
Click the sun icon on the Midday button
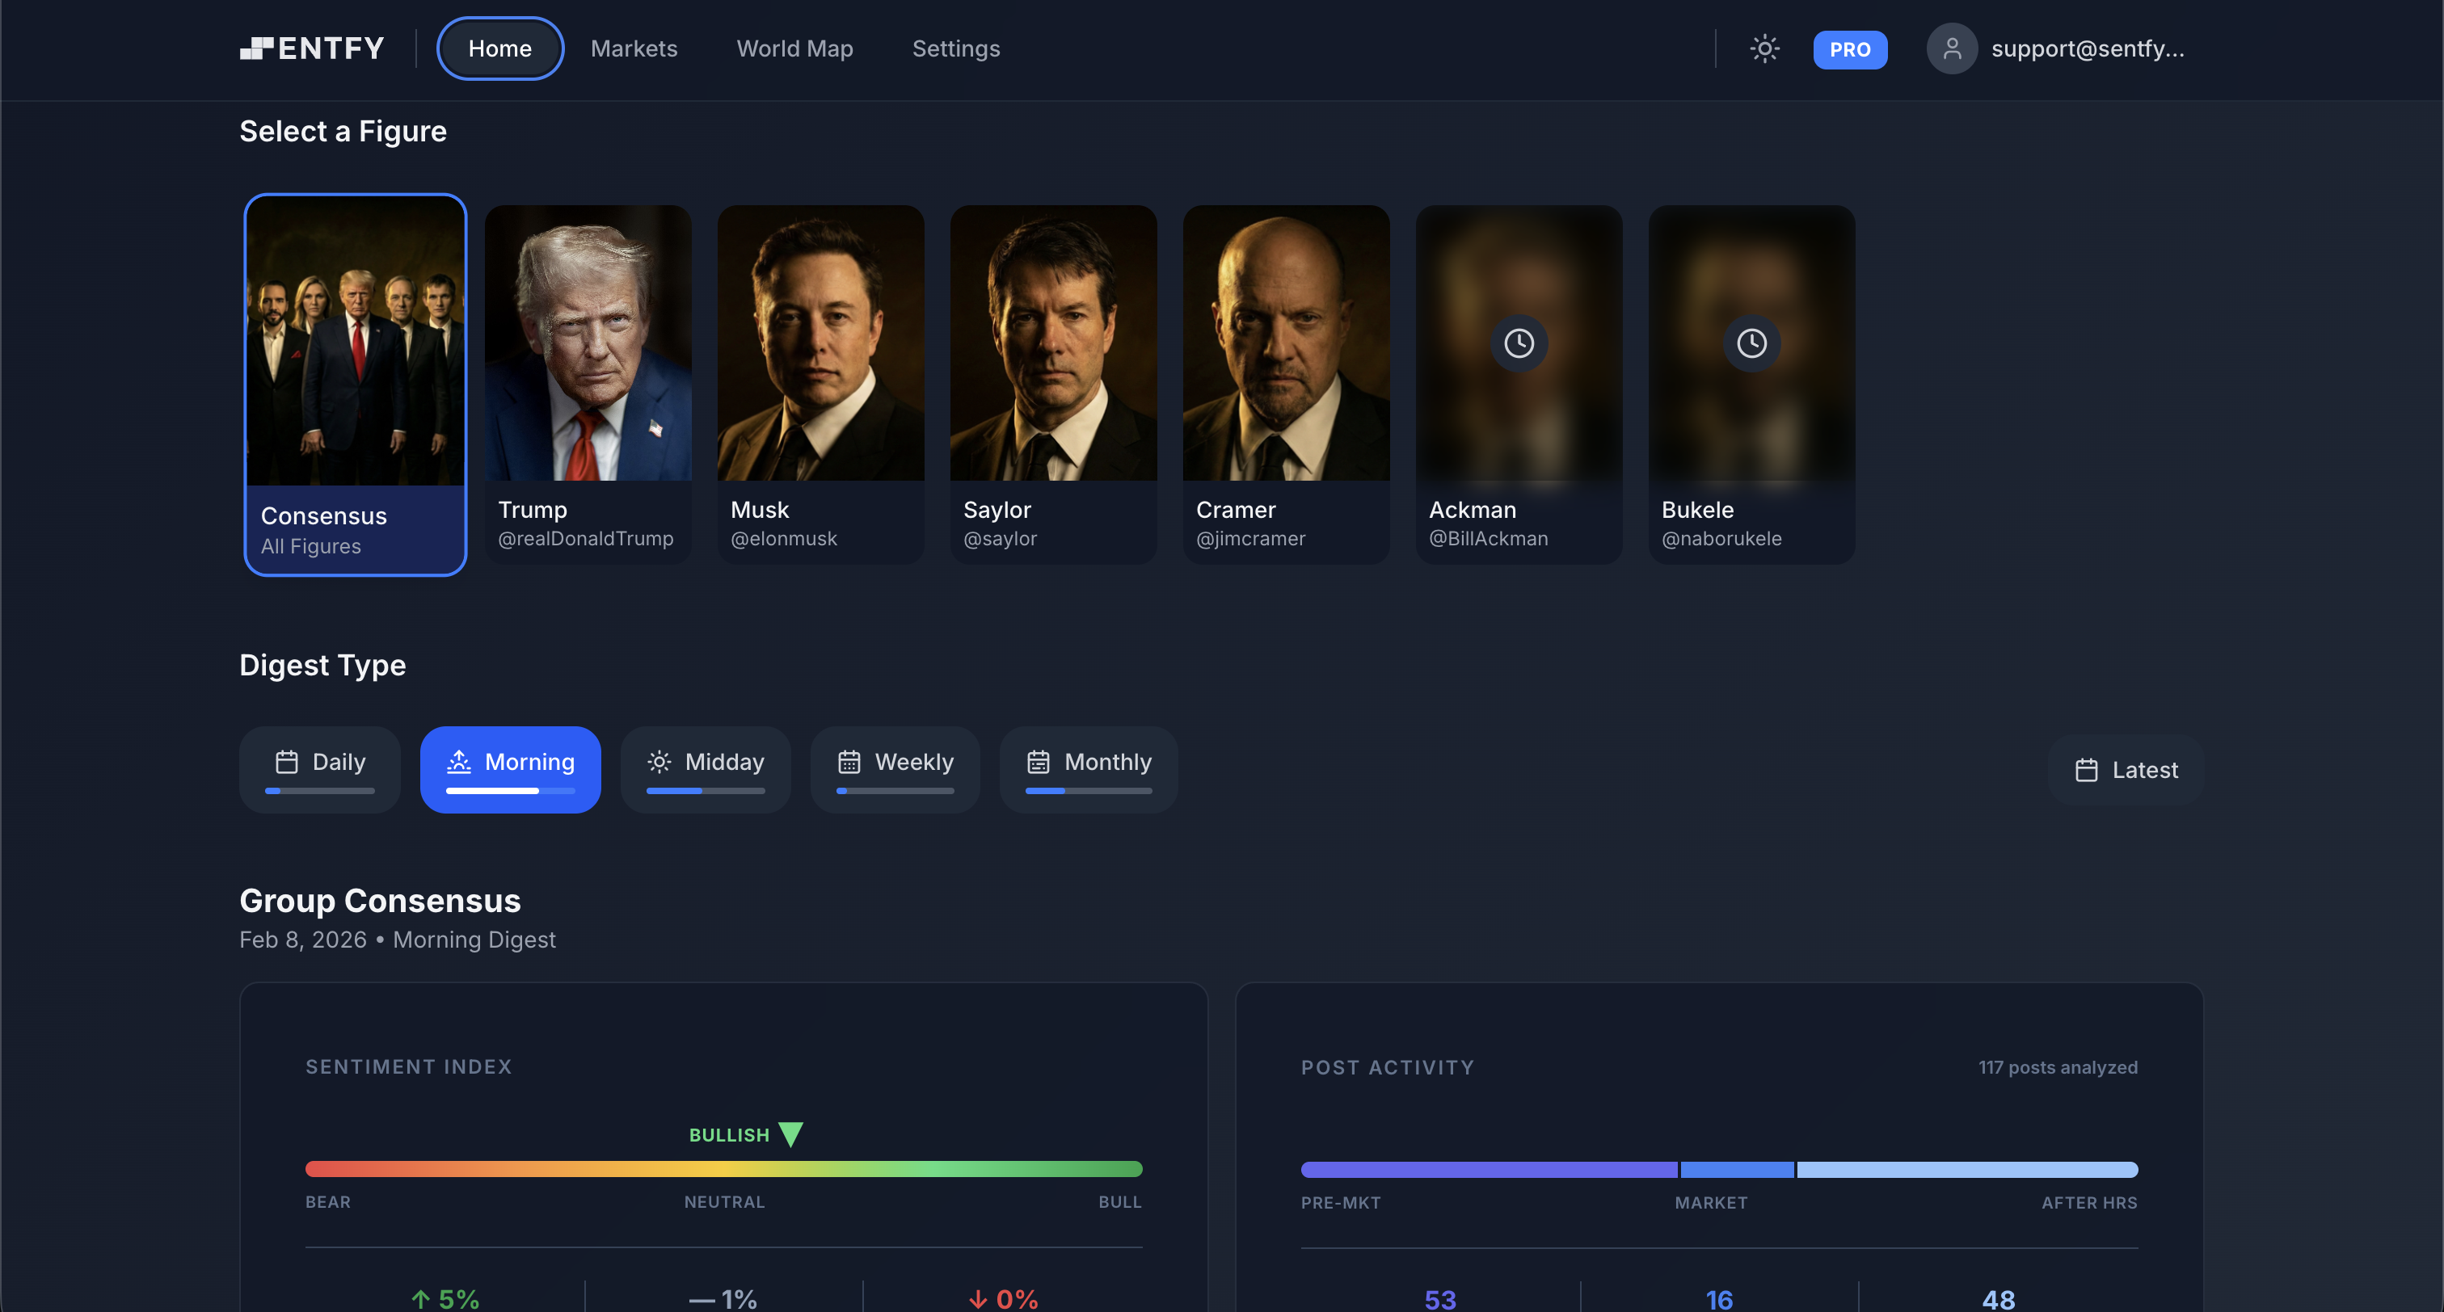pyautogui.click(x=659, y=761)
